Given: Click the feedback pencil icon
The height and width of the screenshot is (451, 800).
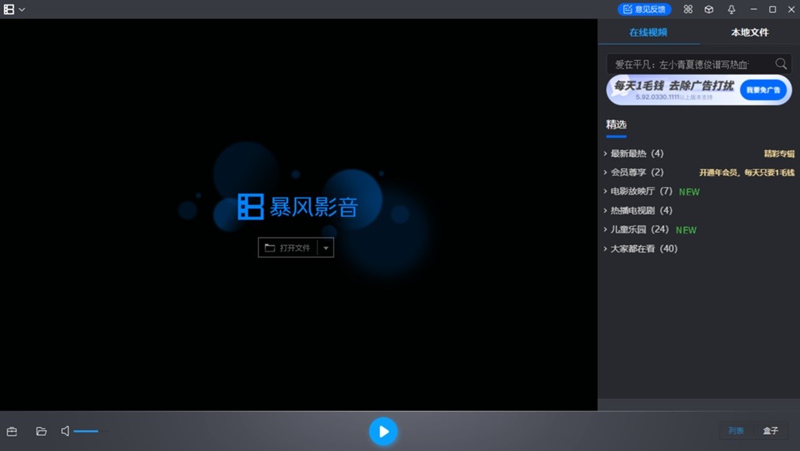Looking at the screenshot, I should [x=627, y=9].
